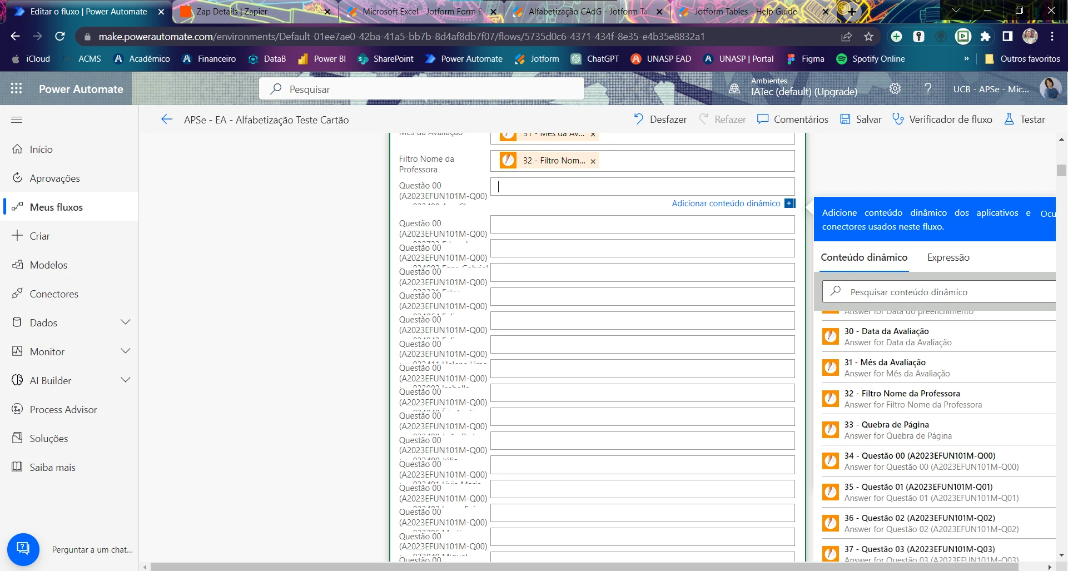Collapse the sidebar with hamburger icon
1068x571 pixels.
(17, 120)
